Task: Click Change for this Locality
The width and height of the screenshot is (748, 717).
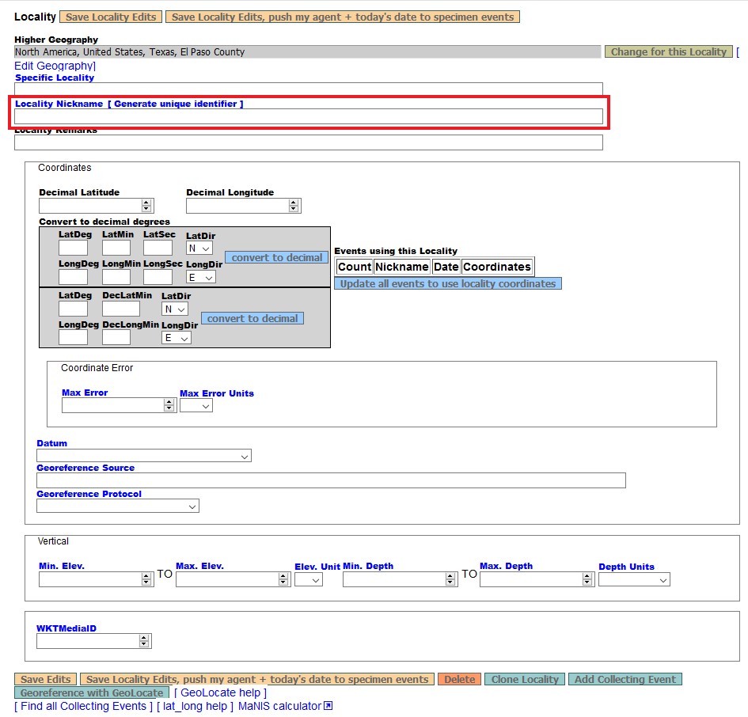Action: coord(668,51)
